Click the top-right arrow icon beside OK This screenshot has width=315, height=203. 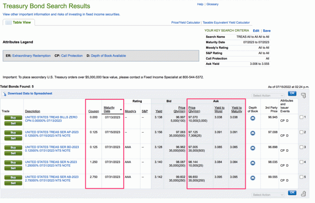303,94
